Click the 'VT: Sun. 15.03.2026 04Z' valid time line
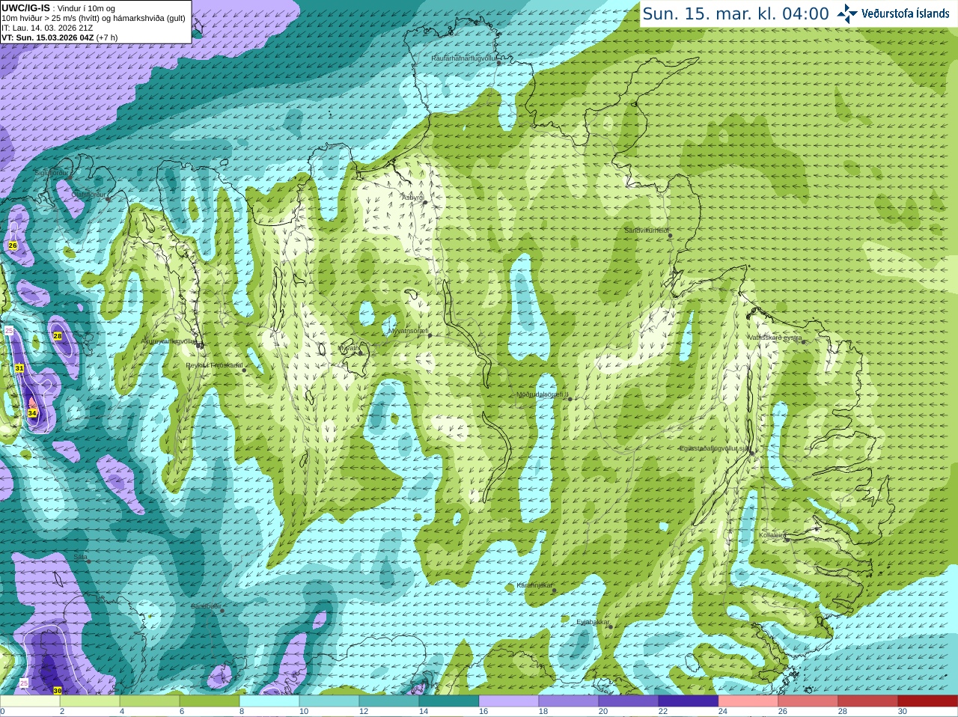The width and height of the screenshot is (958, 717). pyautogui.click(x=60, y=37)
